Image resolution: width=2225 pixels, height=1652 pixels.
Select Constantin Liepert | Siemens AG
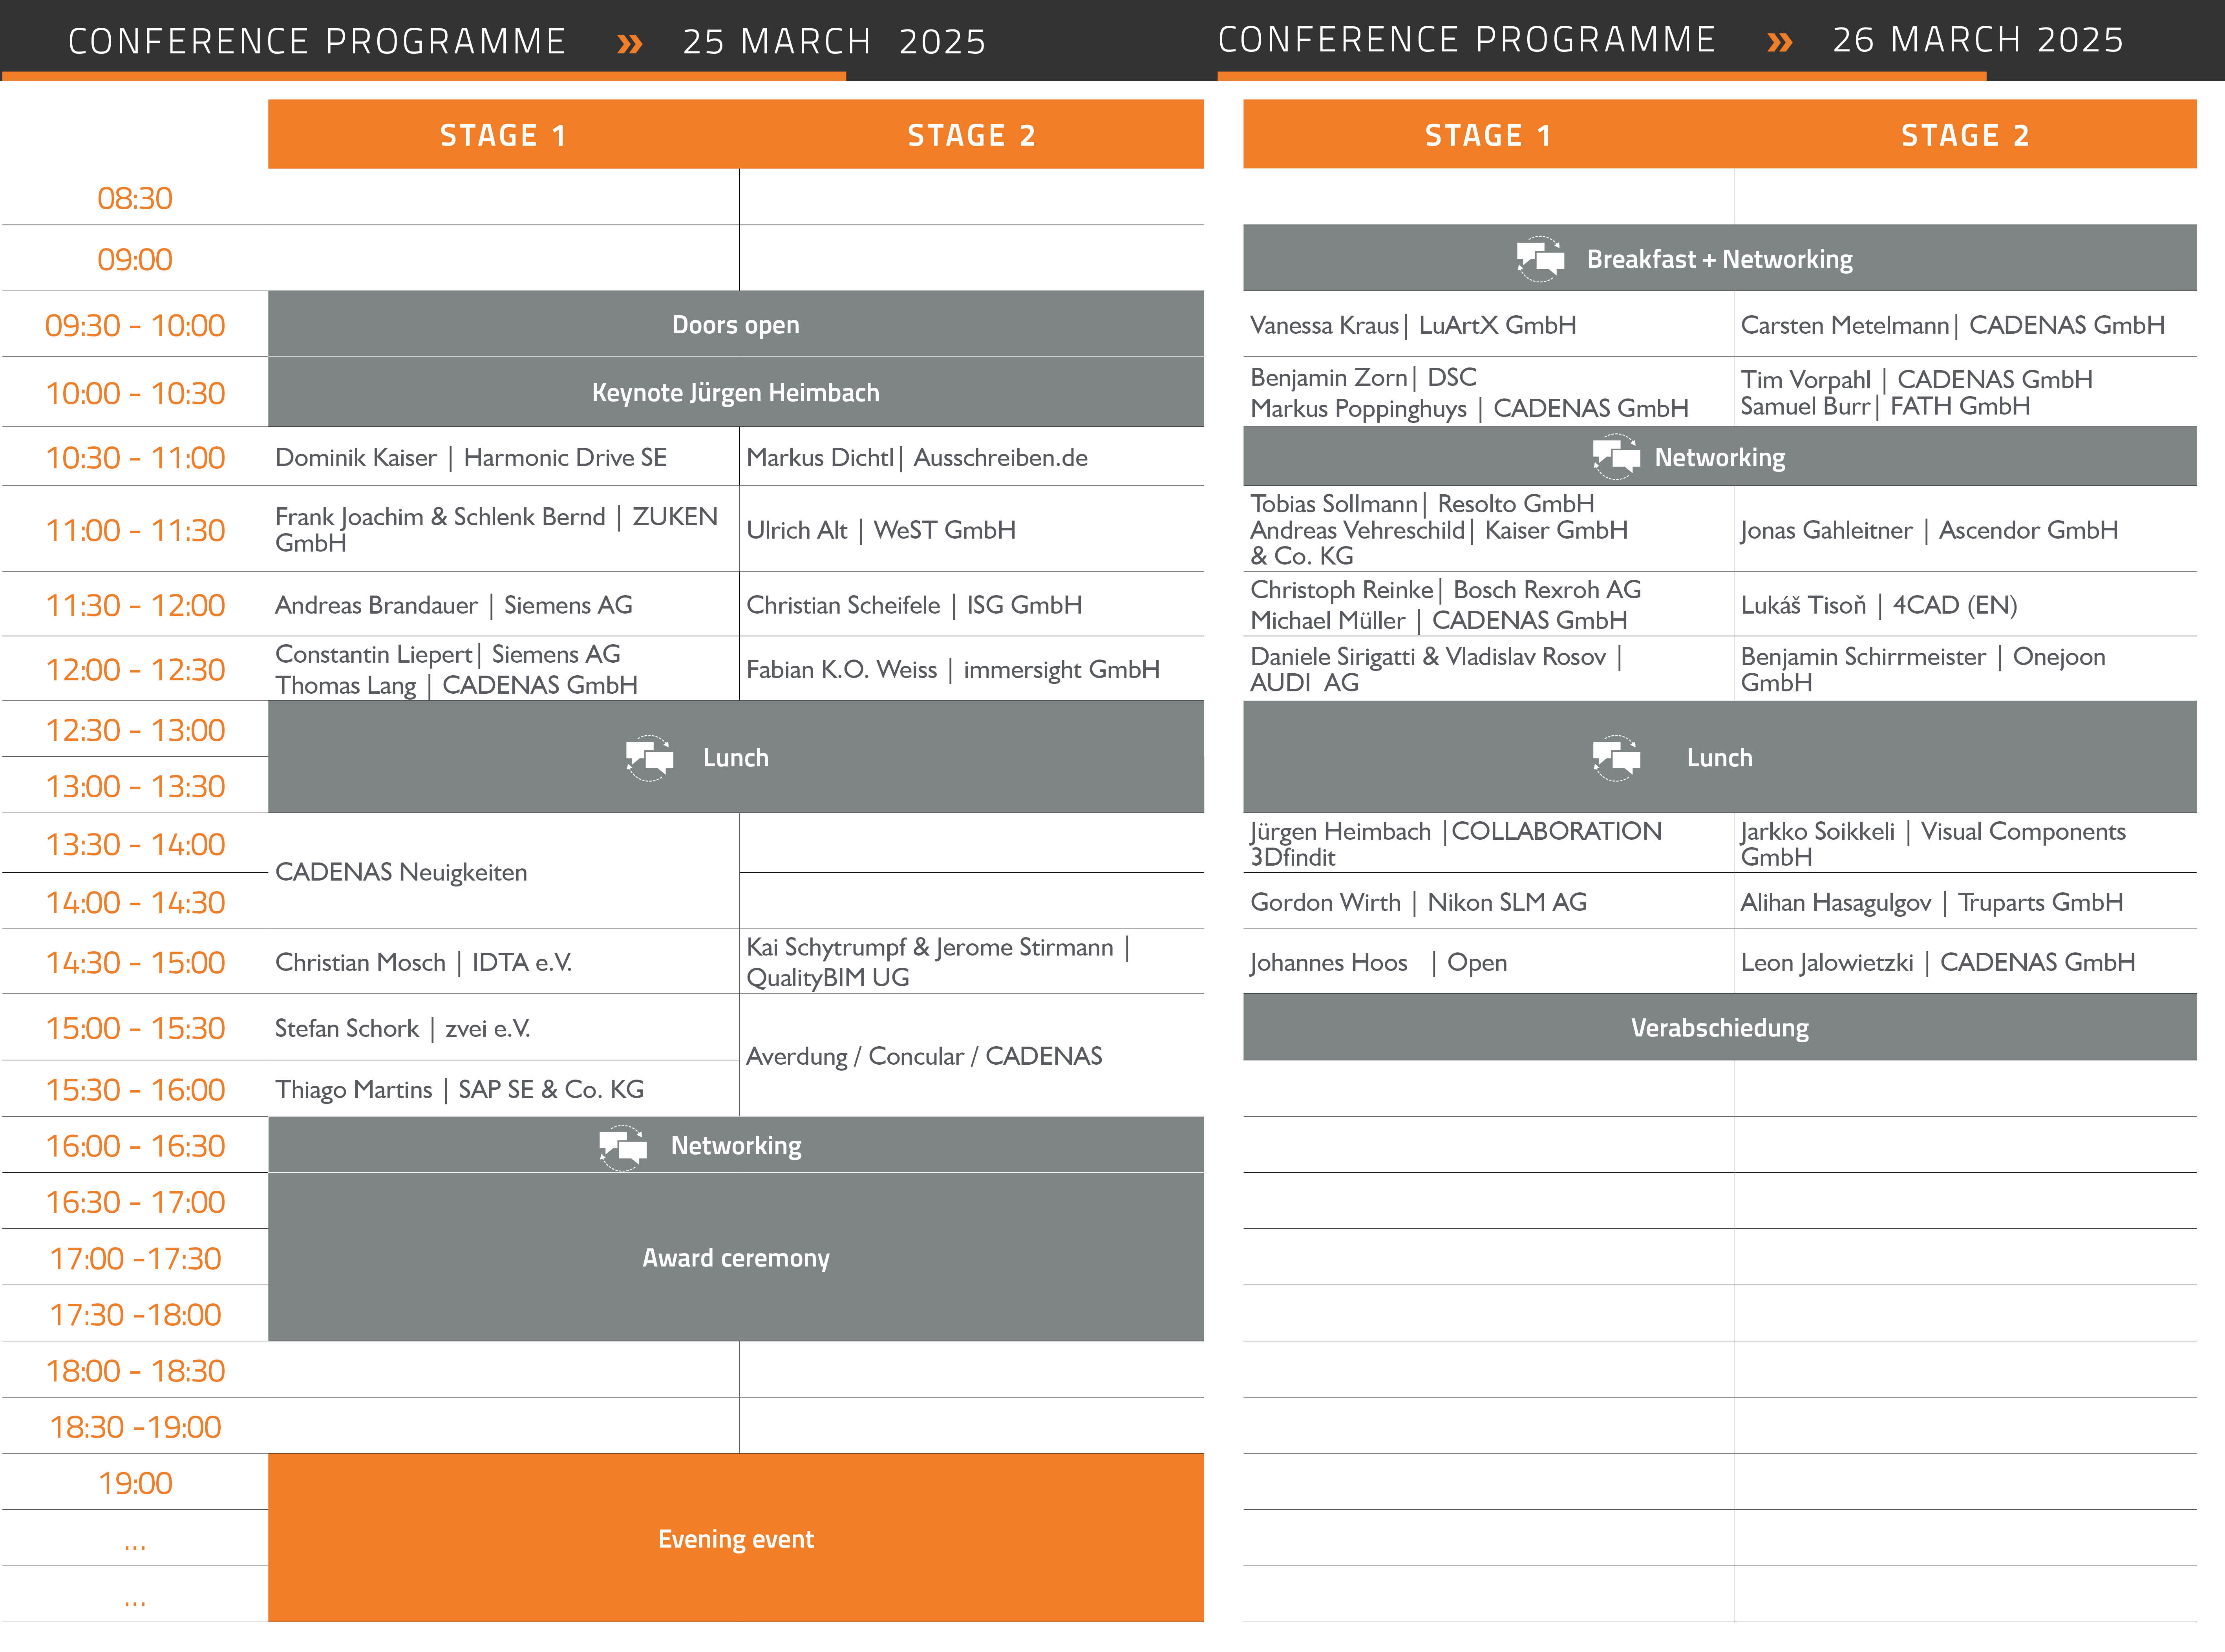448,654
